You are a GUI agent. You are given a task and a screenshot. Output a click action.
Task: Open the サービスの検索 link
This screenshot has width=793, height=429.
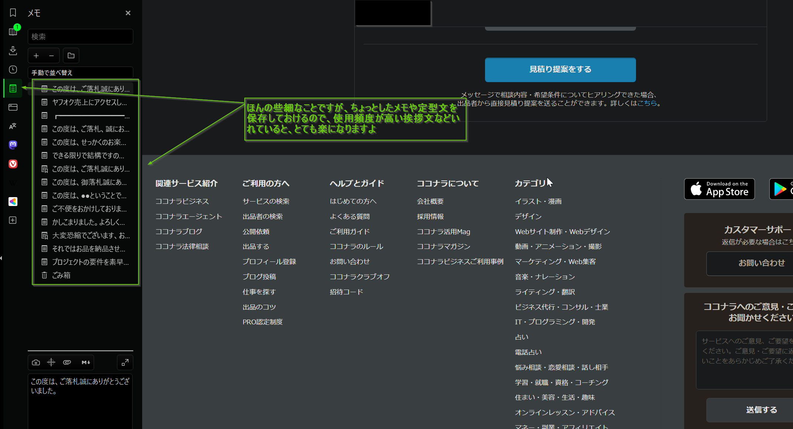(266, 202)
